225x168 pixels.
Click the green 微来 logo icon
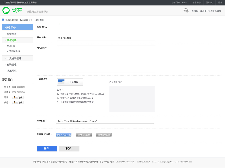6,10
